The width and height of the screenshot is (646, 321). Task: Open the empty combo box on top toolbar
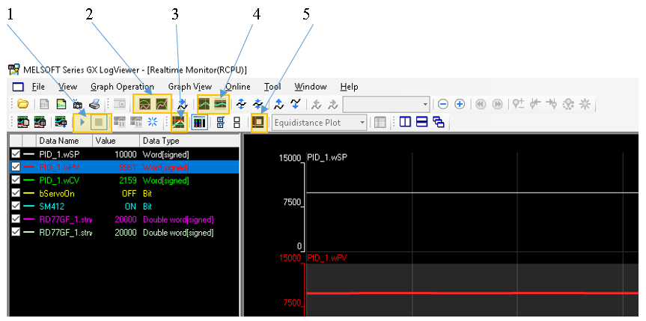pyautogui.click(x=426, y=105)
